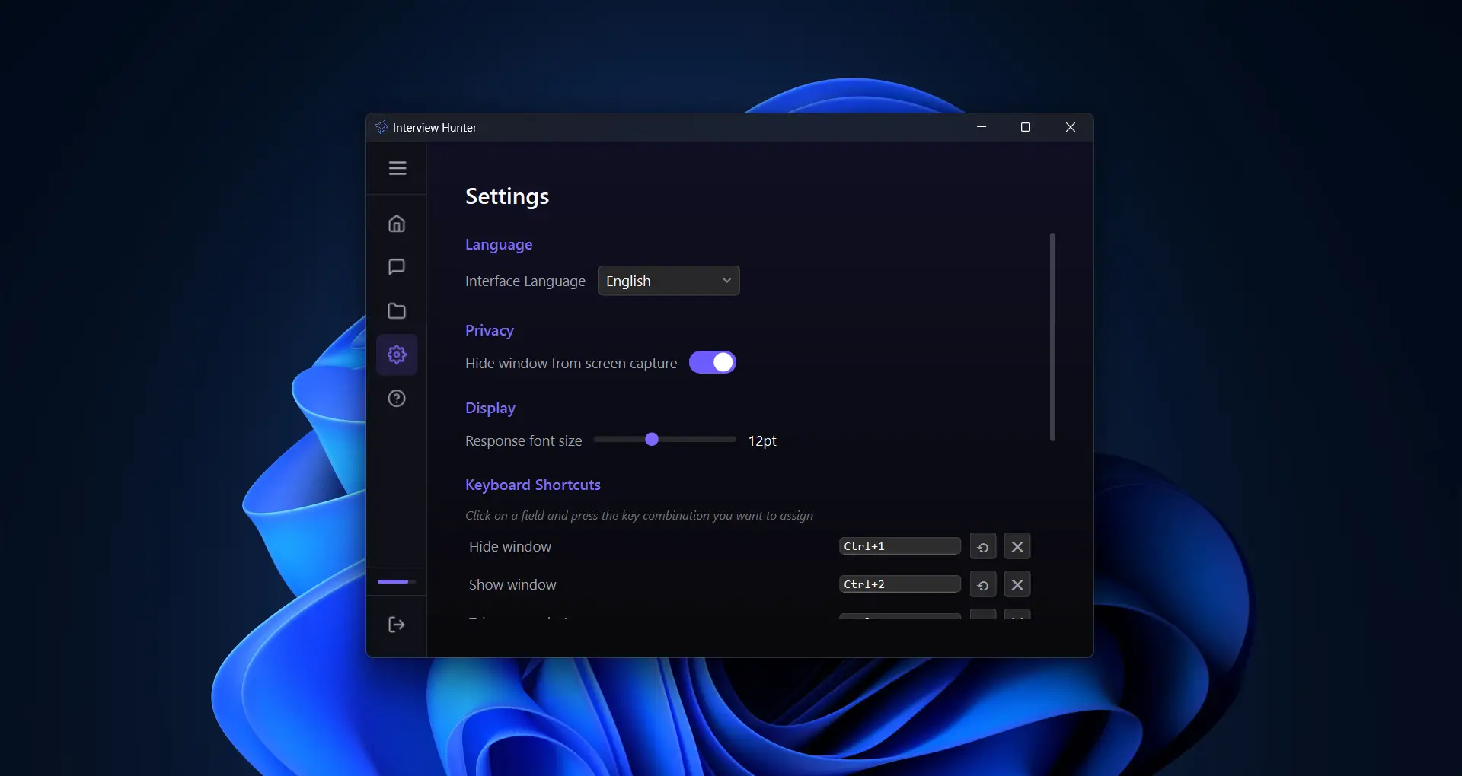
Task: Open the Files section in the sidebar
Action: coord(397,310)
